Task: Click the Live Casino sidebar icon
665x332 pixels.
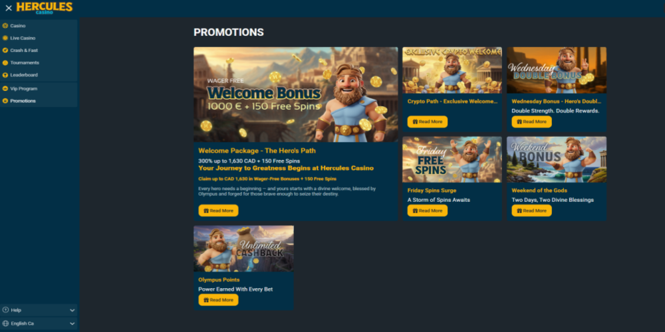Action: (x=5, y=38)
